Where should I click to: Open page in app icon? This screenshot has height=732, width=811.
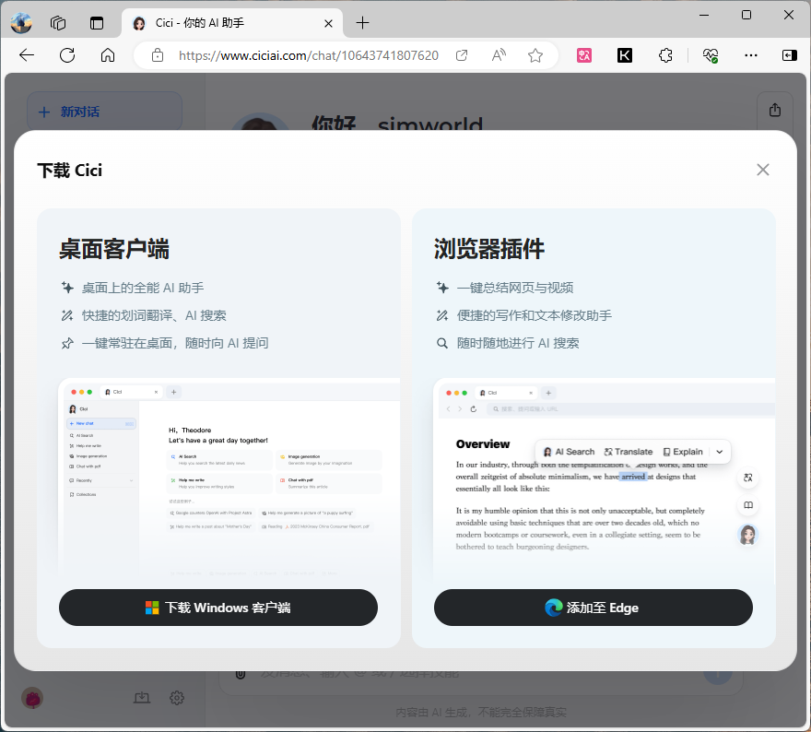pyautogui.click(x=462, y=55)
